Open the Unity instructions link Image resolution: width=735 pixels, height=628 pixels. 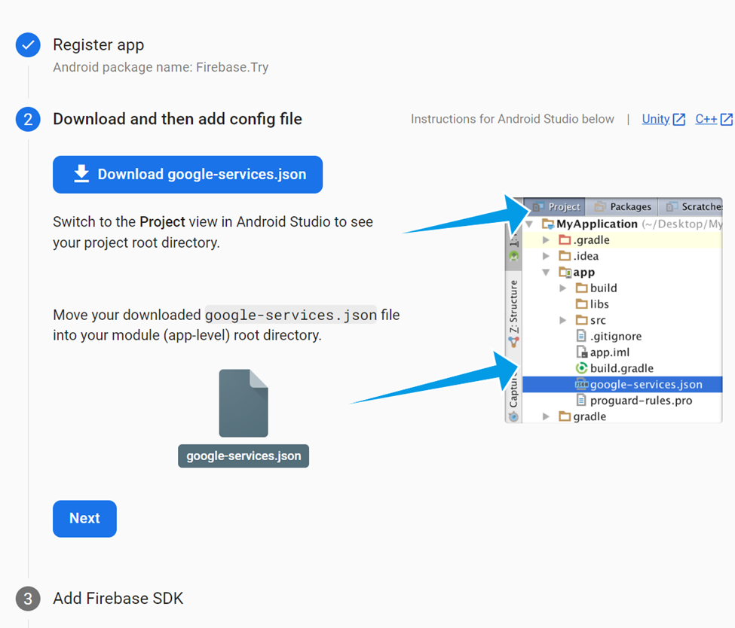(655, 119)
